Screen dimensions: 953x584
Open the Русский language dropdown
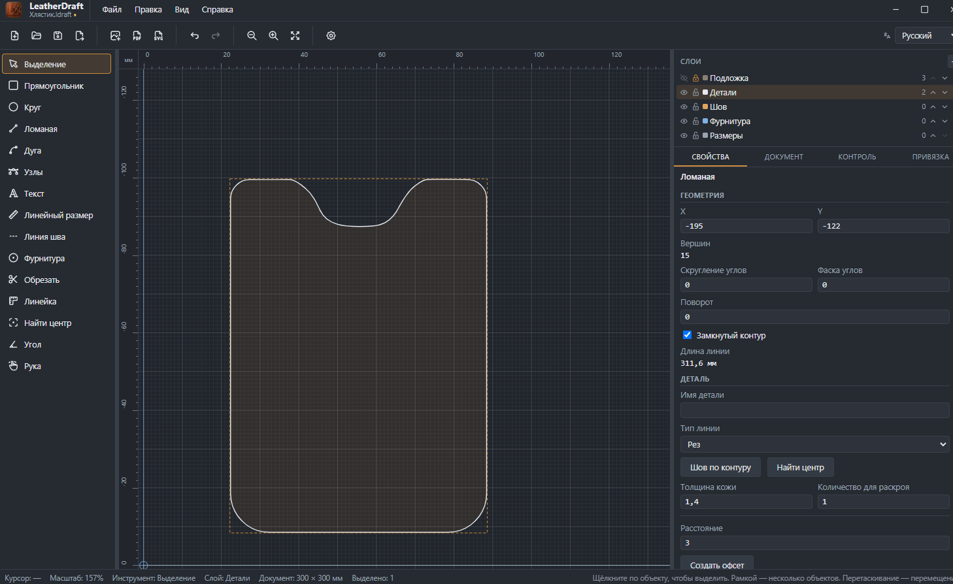[x=924, y=36]
